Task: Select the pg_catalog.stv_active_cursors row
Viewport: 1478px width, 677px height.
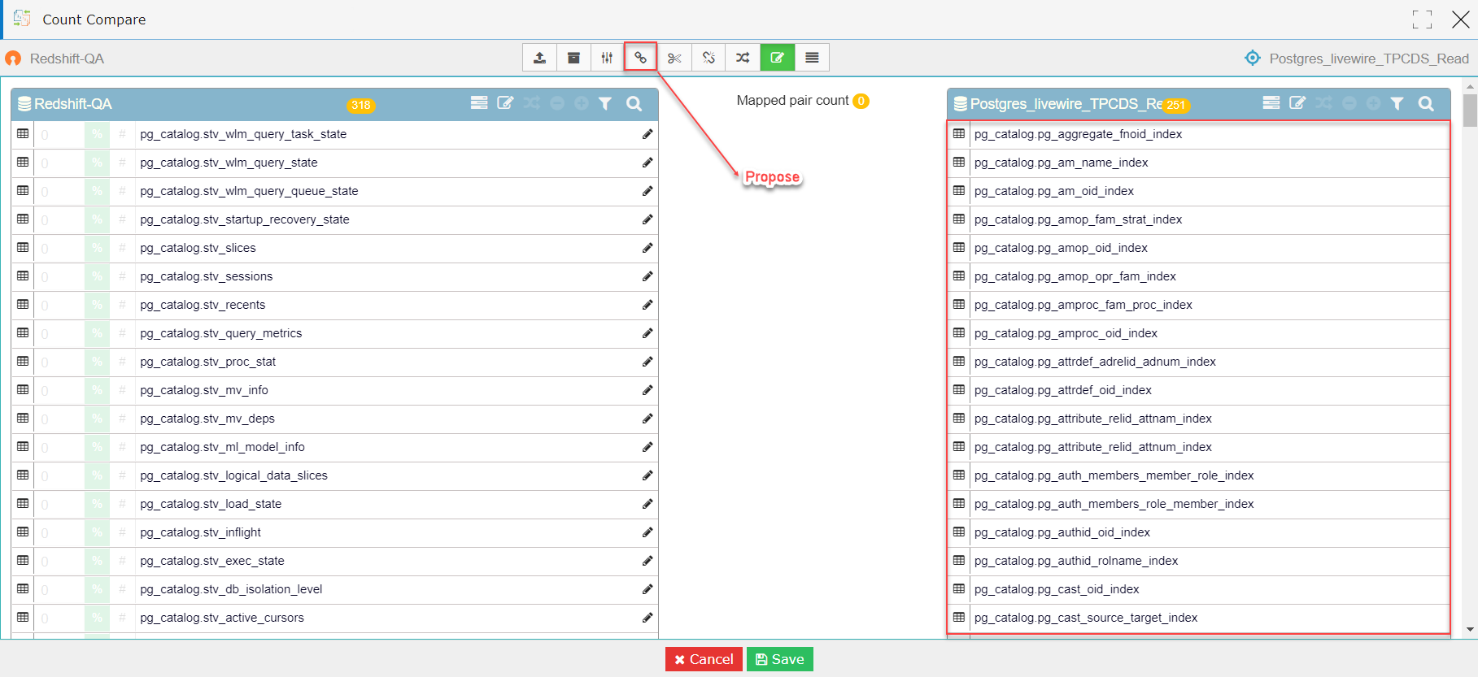Action: (x=334, y=618)
